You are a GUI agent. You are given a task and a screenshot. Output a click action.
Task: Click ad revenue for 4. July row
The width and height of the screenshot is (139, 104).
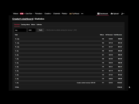pos(111,71)
